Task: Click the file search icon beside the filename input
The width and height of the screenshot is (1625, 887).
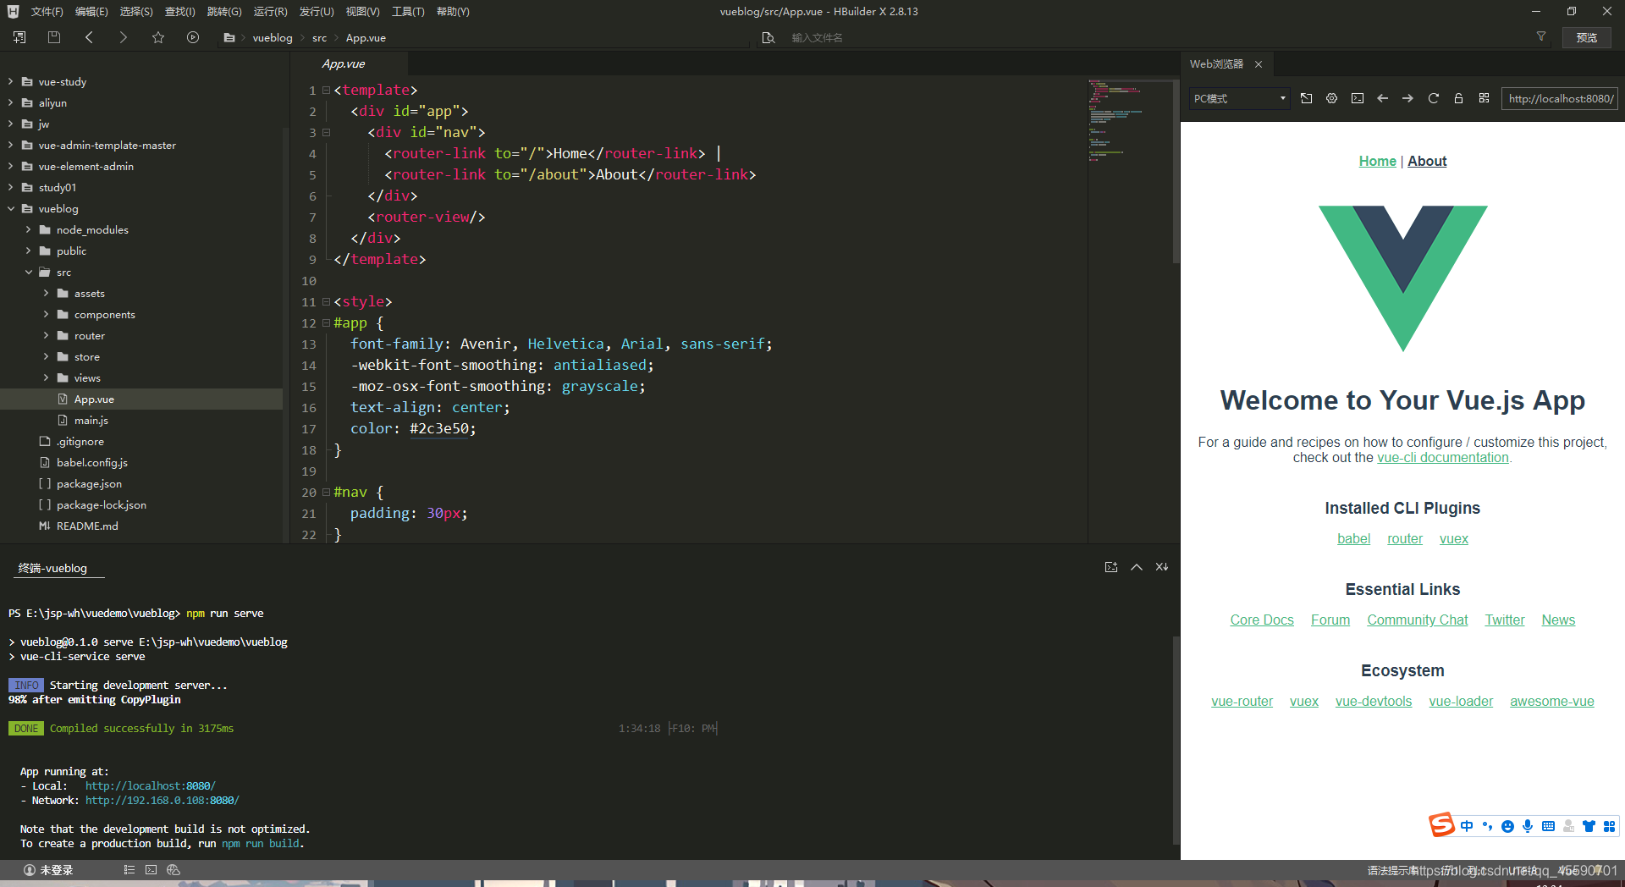Action: 768,38
